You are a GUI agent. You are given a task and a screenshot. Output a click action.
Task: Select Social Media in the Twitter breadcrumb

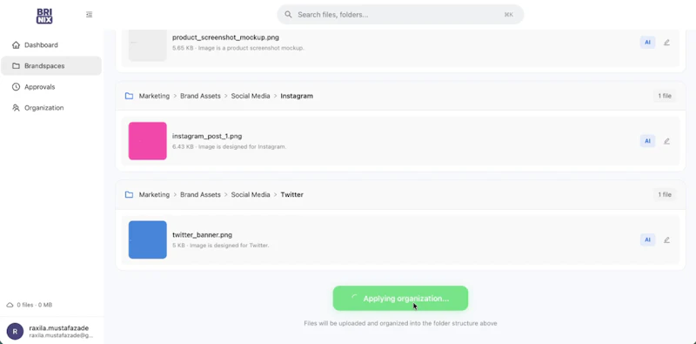[x=251, y=195]
